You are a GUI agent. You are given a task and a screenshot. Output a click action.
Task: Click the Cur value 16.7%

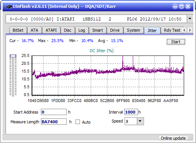(x=28, y=41)
